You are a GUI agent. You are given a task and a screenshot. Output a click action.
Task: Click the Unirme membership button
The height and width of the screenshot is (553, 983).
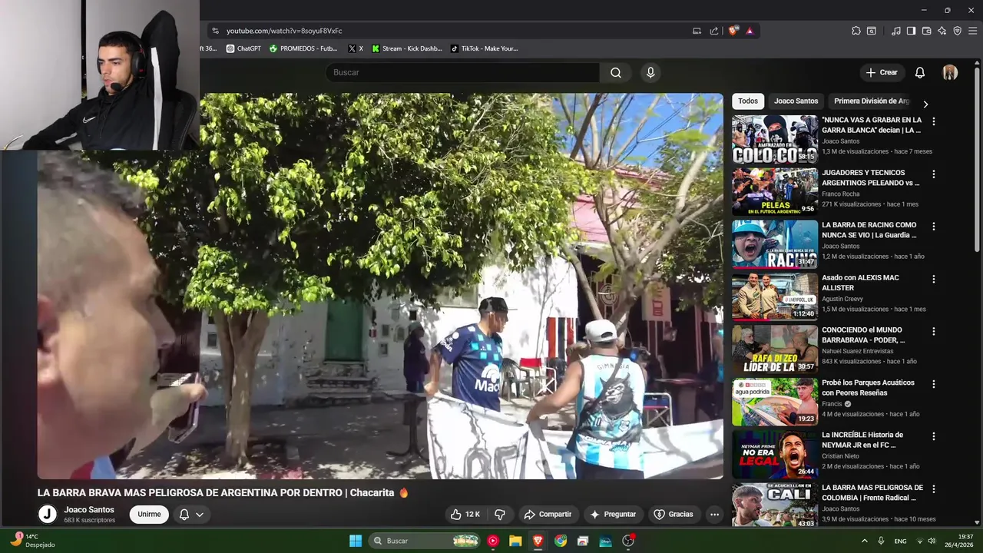tap(149, 515)
